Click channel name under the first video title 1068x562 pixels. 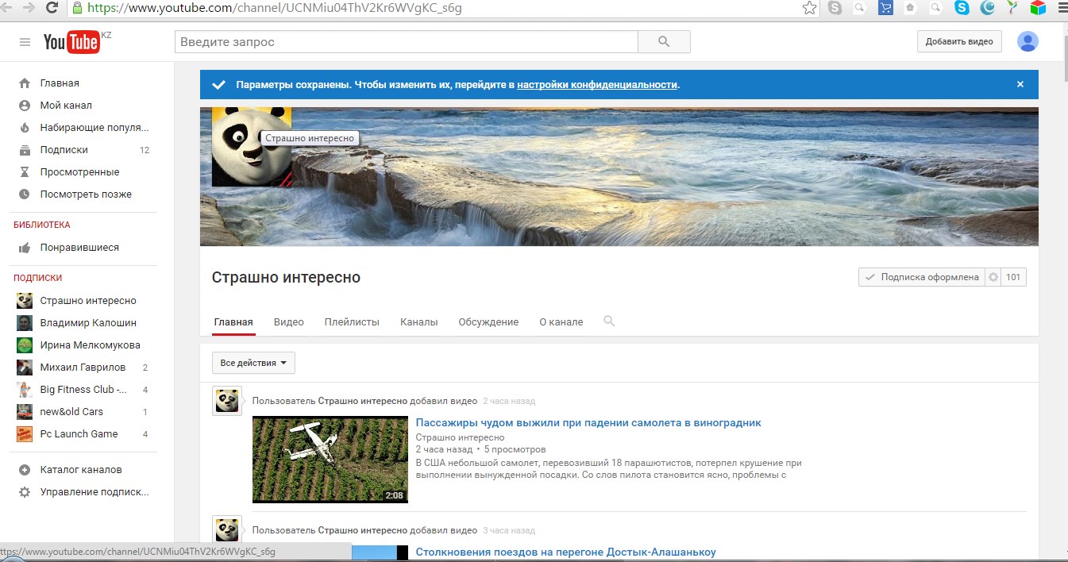coord(460,437)
